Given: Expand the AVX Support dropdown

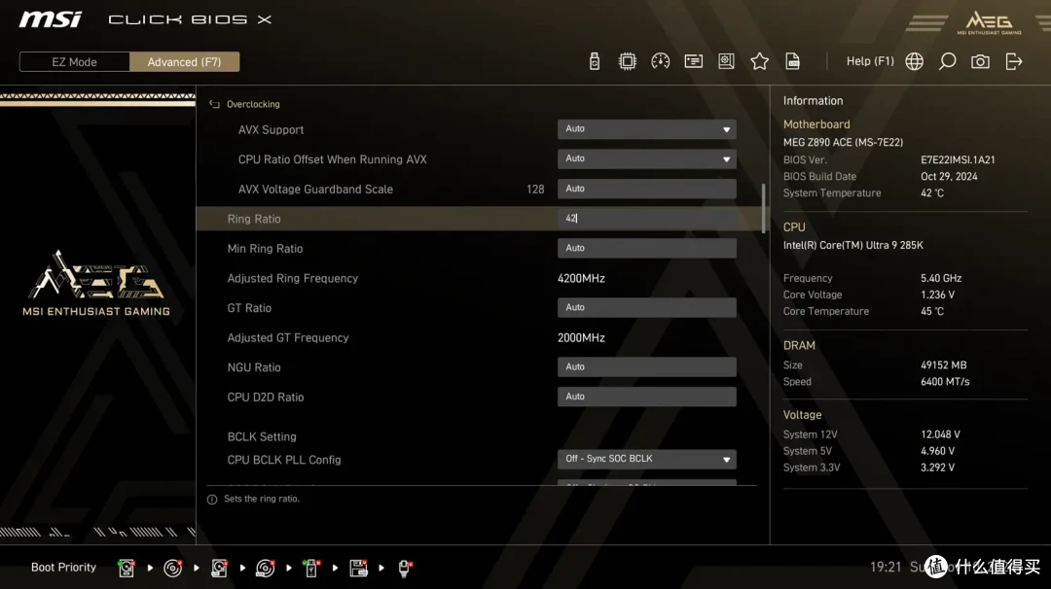Looking at the screenshot, I should click(647, 129).
